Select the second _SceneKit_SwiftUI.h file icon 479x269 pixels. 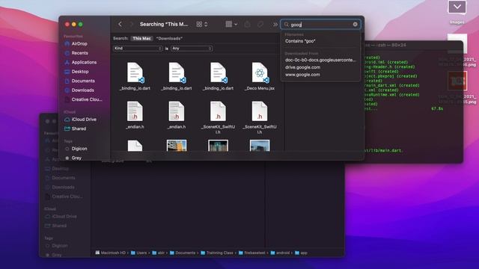[260, 111]
